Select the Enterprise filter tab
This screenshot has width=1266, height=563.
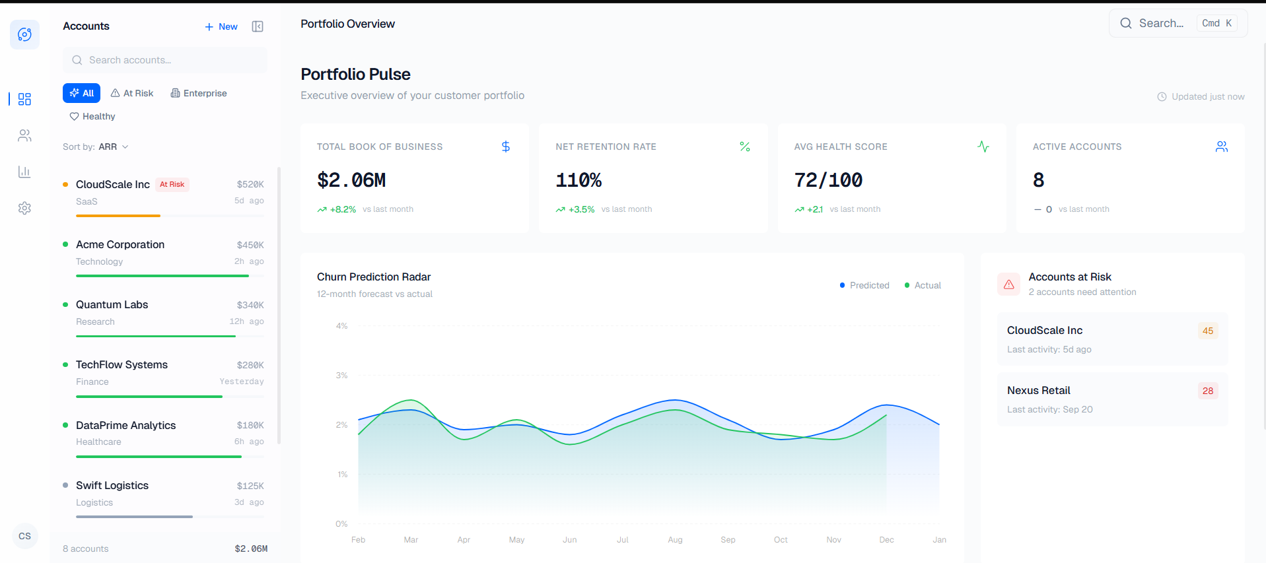coord(199,93)
